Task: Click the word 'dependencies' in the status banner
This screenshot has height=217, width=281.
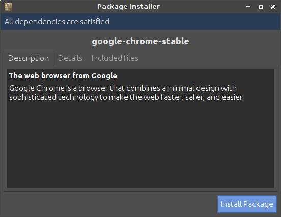Action: tap(40, 22)
